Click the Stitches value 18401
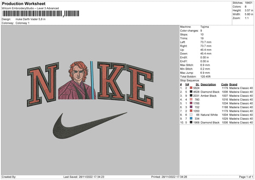Image resolution: width=255 pixels, height=180 pixels. (249, 3)
